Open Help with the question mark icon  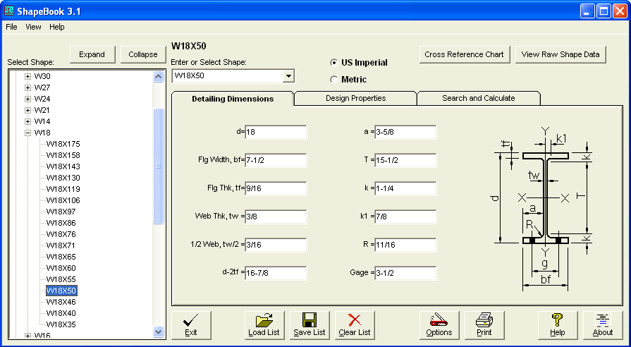coord(558,325)
